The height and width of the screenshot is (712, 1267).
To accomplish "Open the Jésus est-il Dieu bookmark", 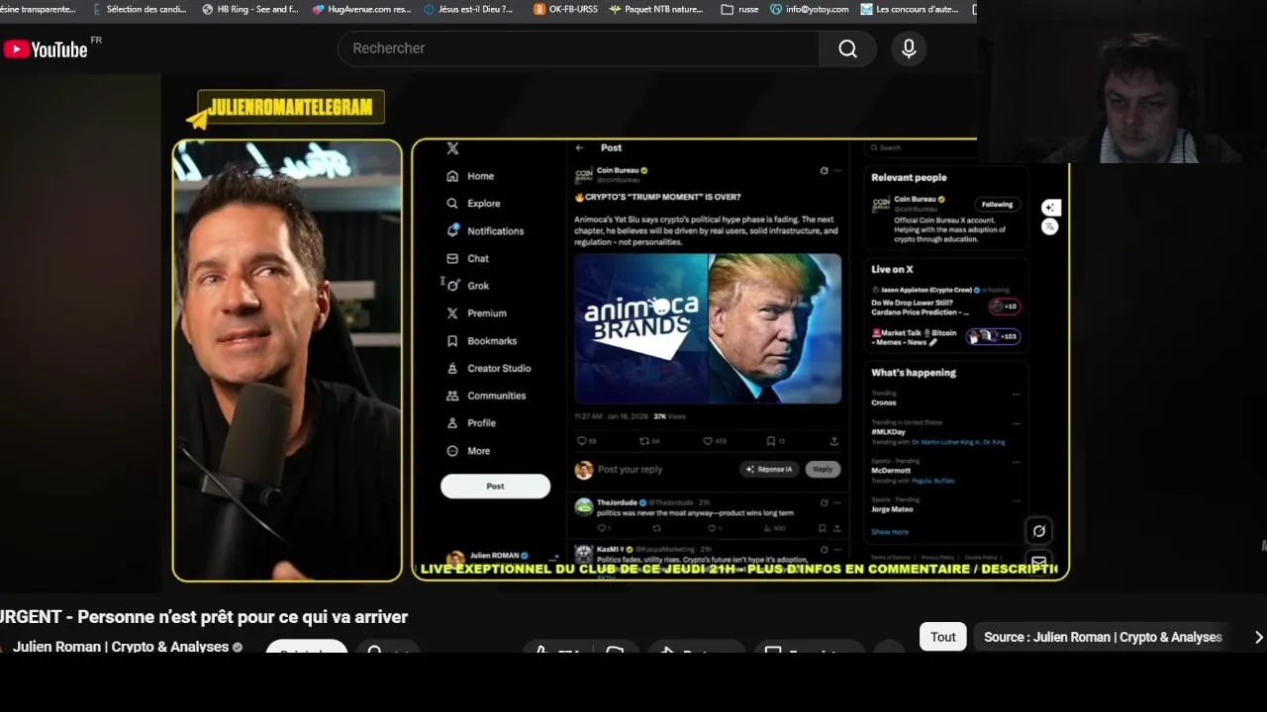I will tap(469, 9).
